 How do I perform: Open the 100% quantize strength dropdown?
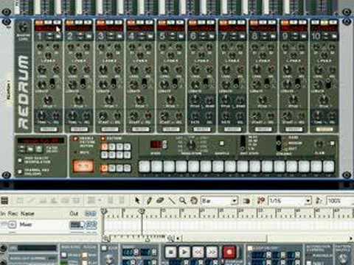340,201
